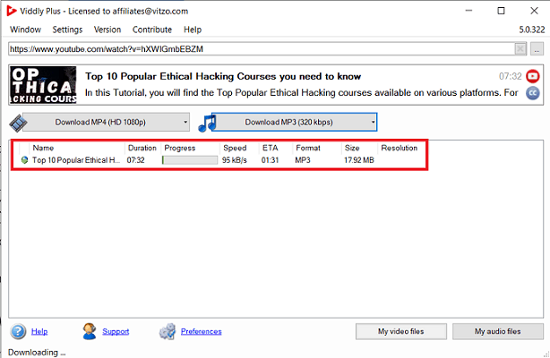Open the Help link at bottom
The height and width of the screenshot is (358, 550).
coord(39,331)
